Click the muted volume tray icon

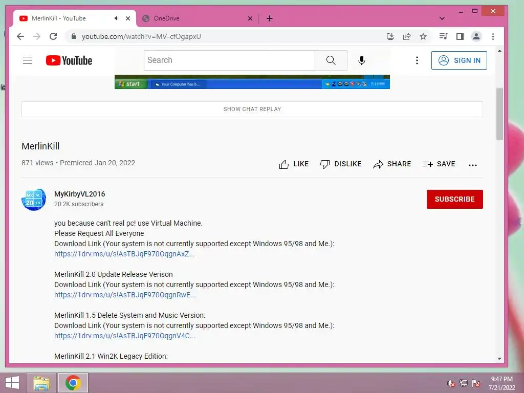tap(451, 383)
